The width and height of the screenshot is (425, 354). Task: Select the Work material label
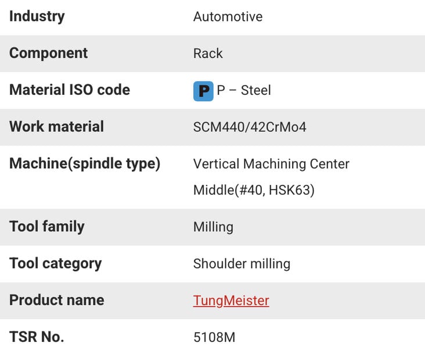[57, 126]
